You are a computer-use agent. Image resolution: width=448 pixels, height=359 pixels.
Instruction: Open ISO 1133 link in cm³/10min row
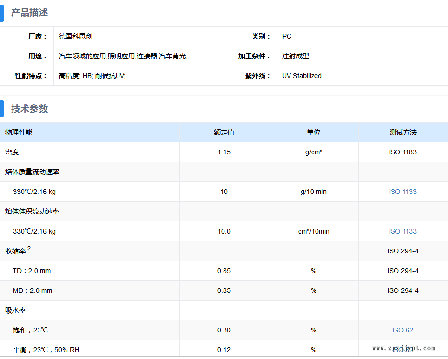403,231
